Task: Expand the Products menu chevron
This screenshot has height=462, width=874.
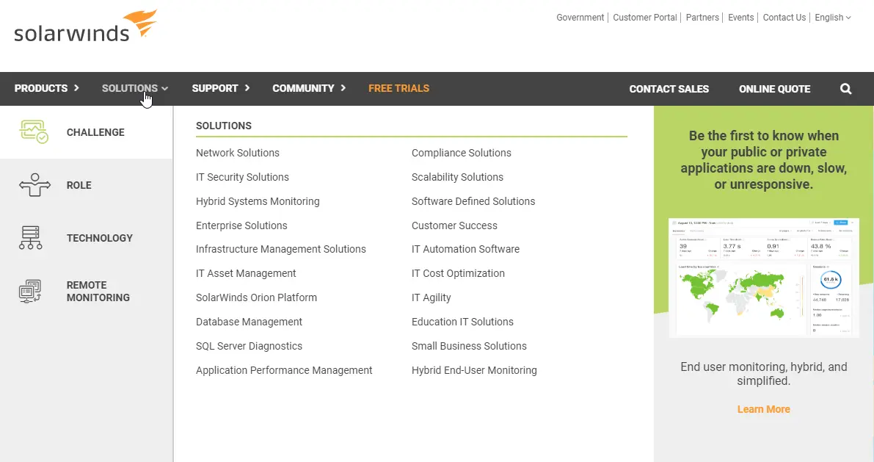Action: pos(76,88)
